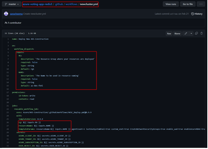Open the file History

[197, 14]
